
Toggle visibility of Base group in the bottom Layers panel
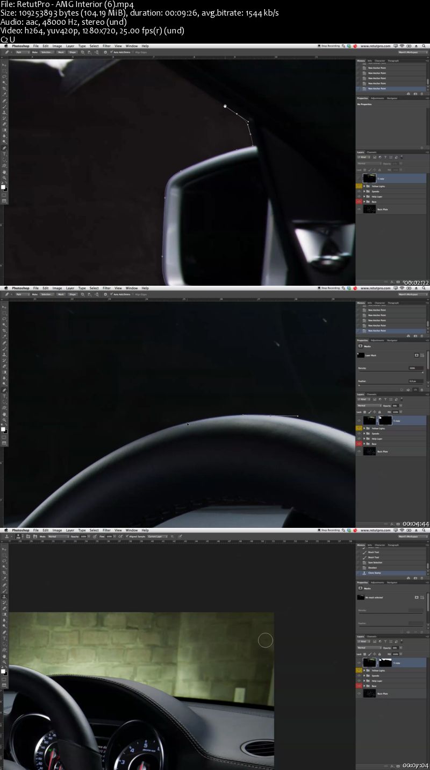(359, 686)
